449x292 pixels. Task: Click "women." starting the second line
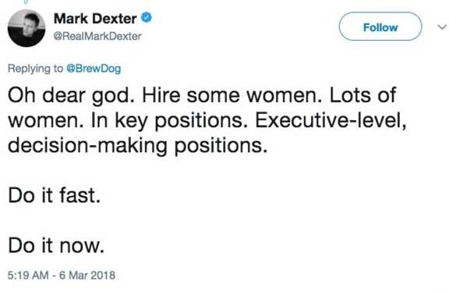[46, 122]
